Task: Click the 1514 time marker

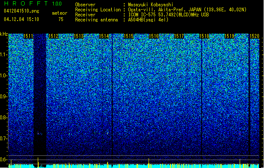Action: tap(104, 36)
